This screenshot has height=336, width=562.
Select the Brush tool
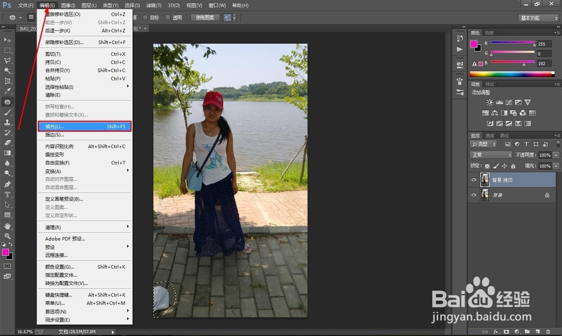pos(7,112)
